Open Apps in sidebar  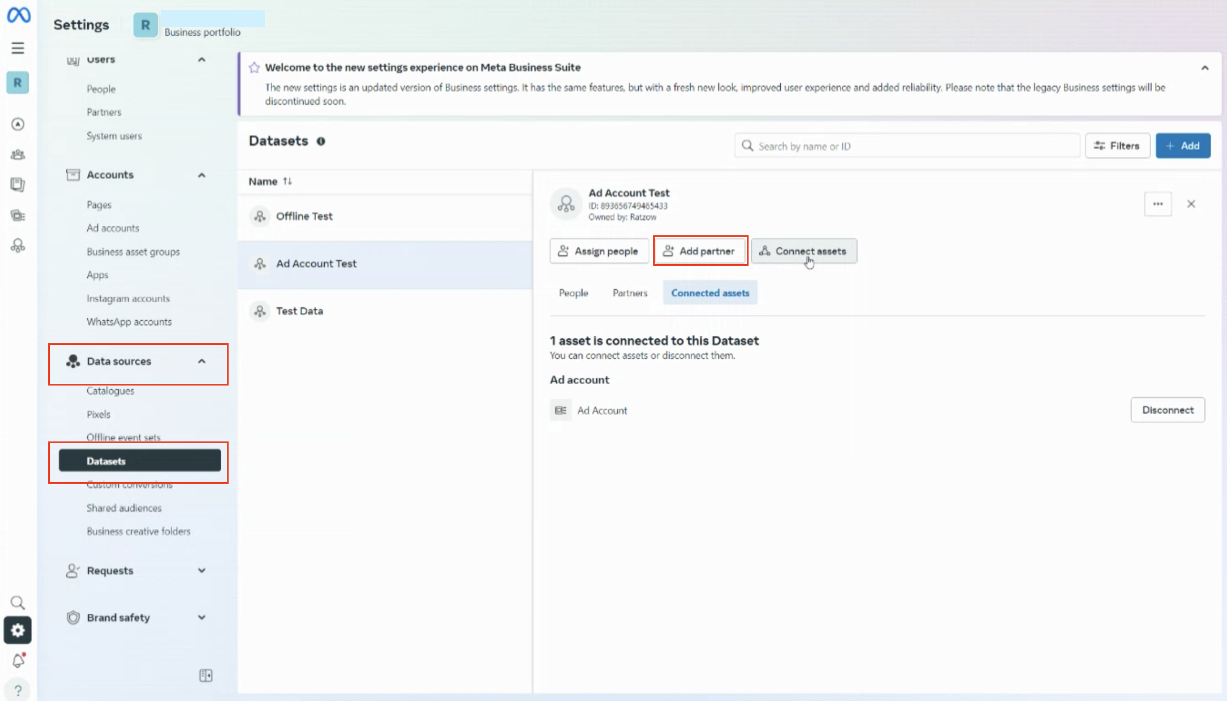(x=97, y=275)
